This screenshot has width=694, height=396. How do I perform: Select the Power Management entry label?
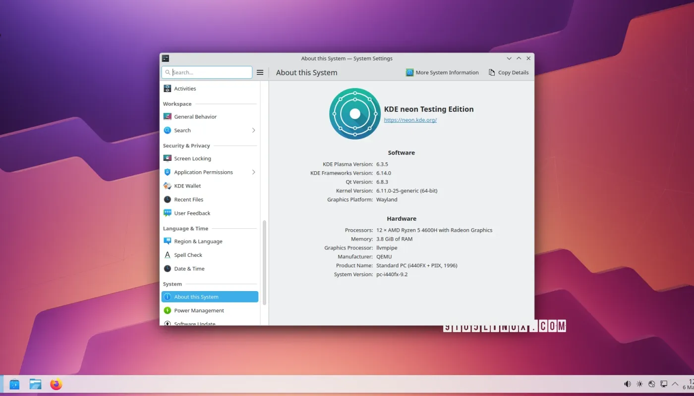click(199, 310)
